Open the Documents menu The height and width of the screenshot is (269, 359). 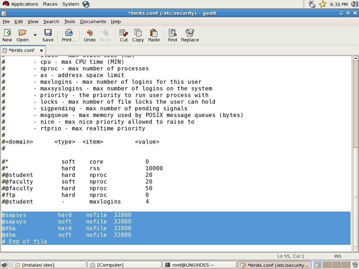(x=93, y=22)
